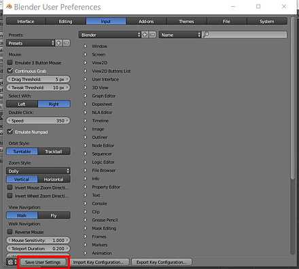Click the editor type icon at the bottom left
The width and height of the screenshot is (299, 269).
click(11, 262)
